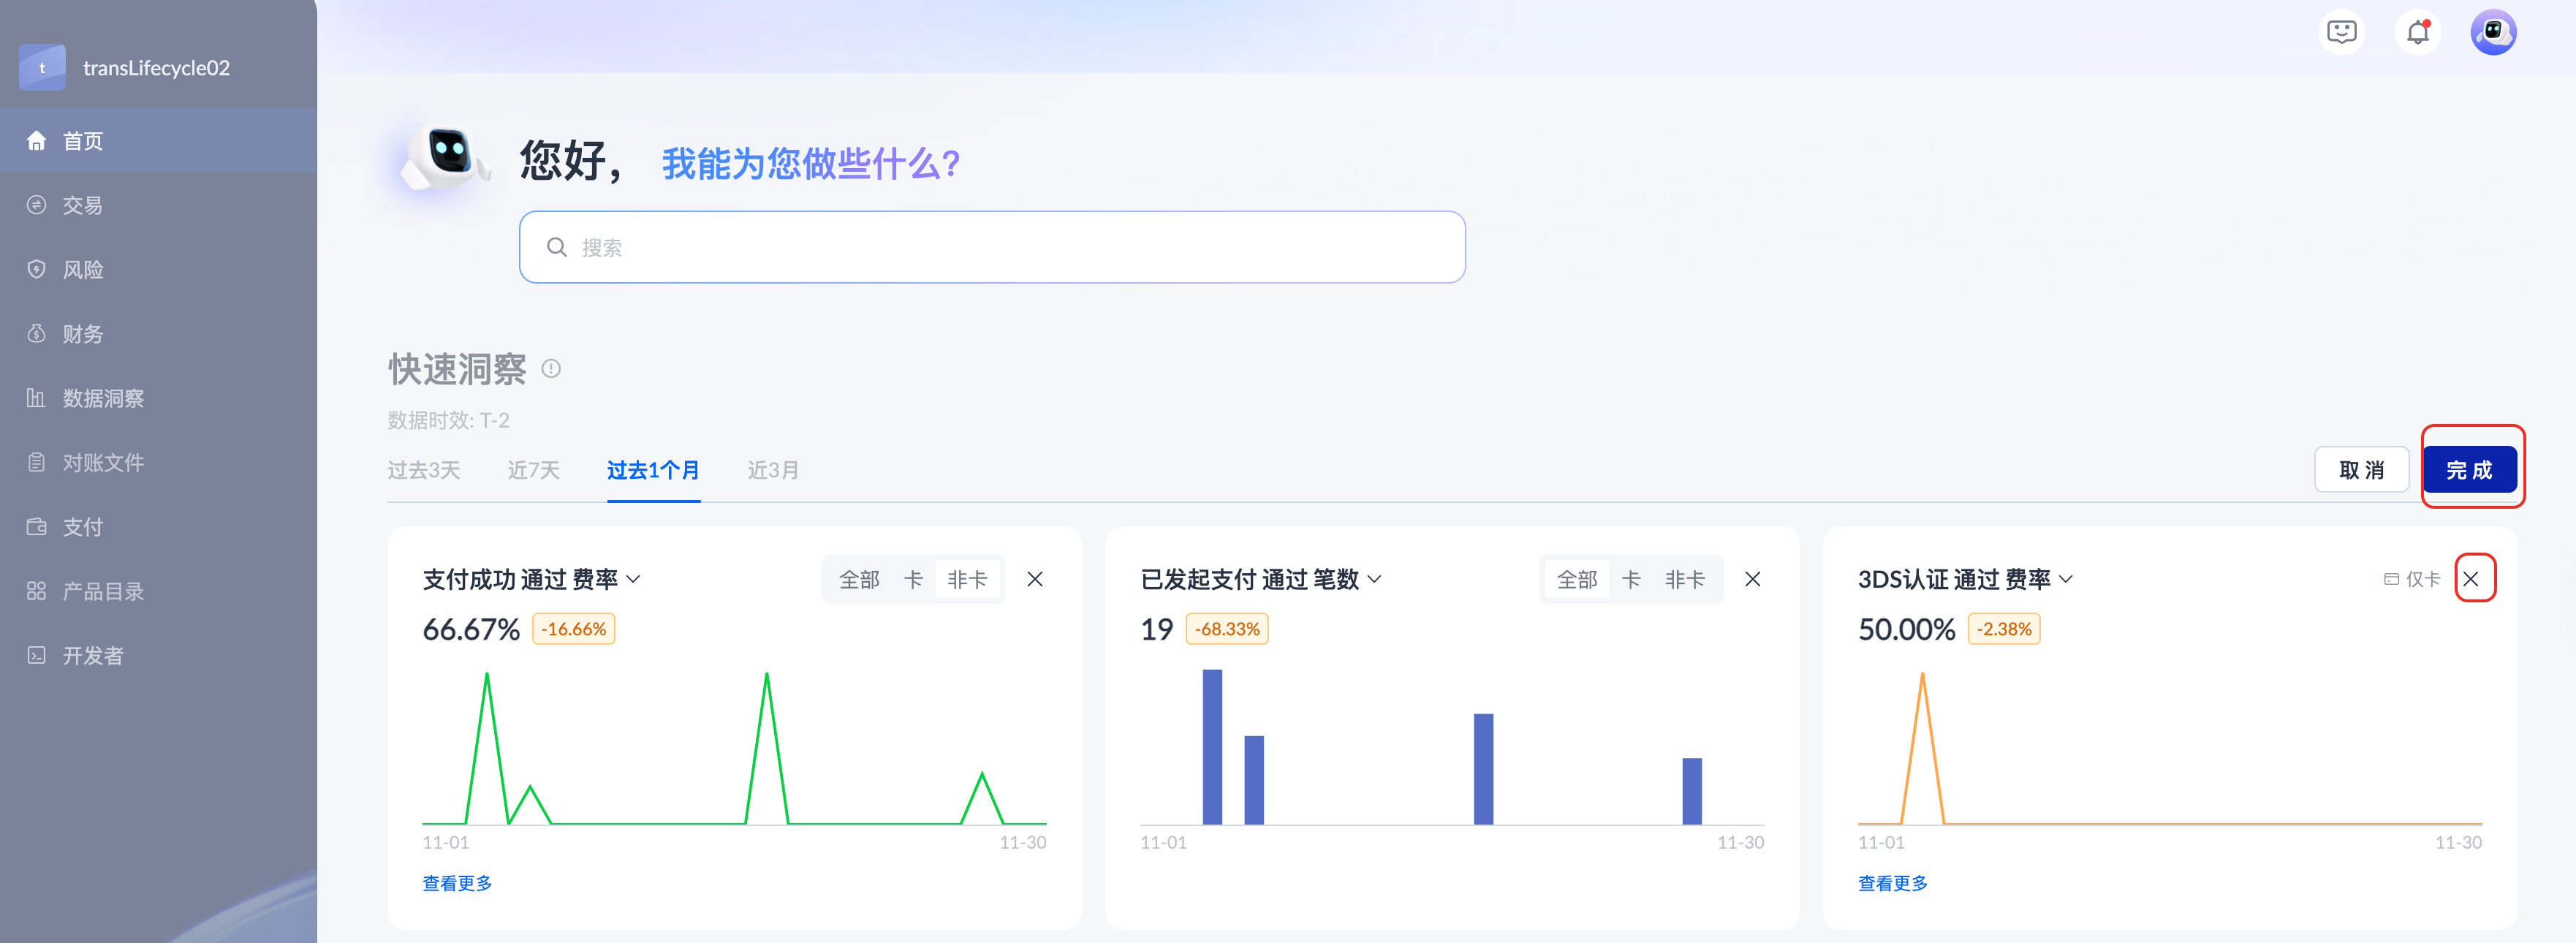Click the info icon beside 快速洞察
The height and width of the screenshot is (943, 2576).
click(551, 369)
